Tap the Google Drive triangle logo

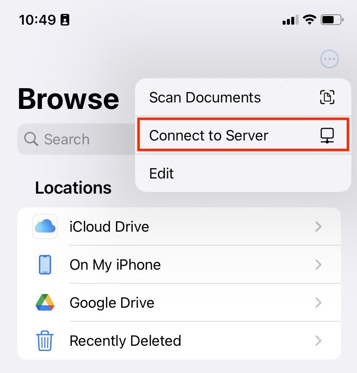(x=45, y=303)
